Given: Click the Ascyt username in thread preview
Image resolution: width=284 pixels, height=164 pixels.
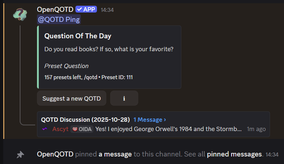Looking at the screenshot, I should tap(60, 129).
